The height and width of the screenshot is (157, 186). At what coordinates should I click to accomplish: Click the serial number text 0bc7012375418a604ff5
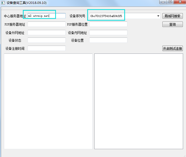point(106,16)
